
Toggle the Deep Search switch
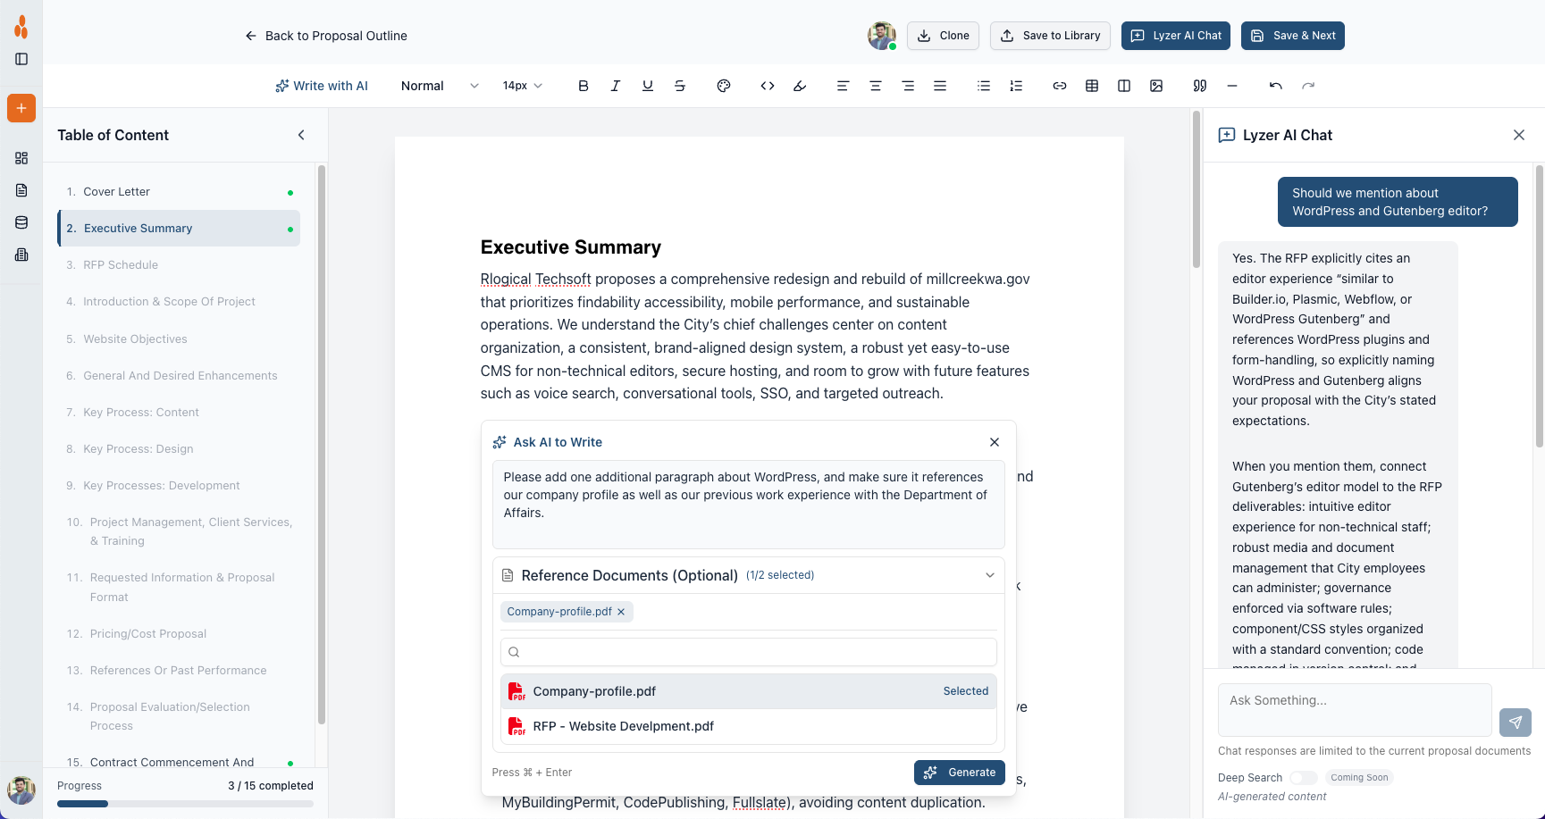coord(1303,778)
